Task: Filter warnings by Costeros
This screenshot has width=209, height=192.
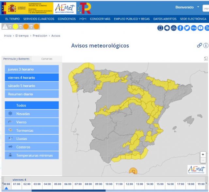Action: point(32,147)
